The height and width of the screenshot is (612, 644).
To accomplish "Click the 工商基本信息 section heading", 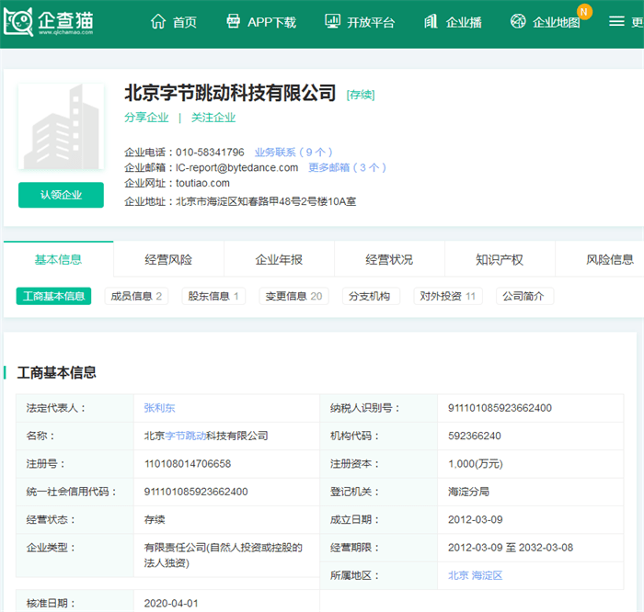I will coord(56,372).
